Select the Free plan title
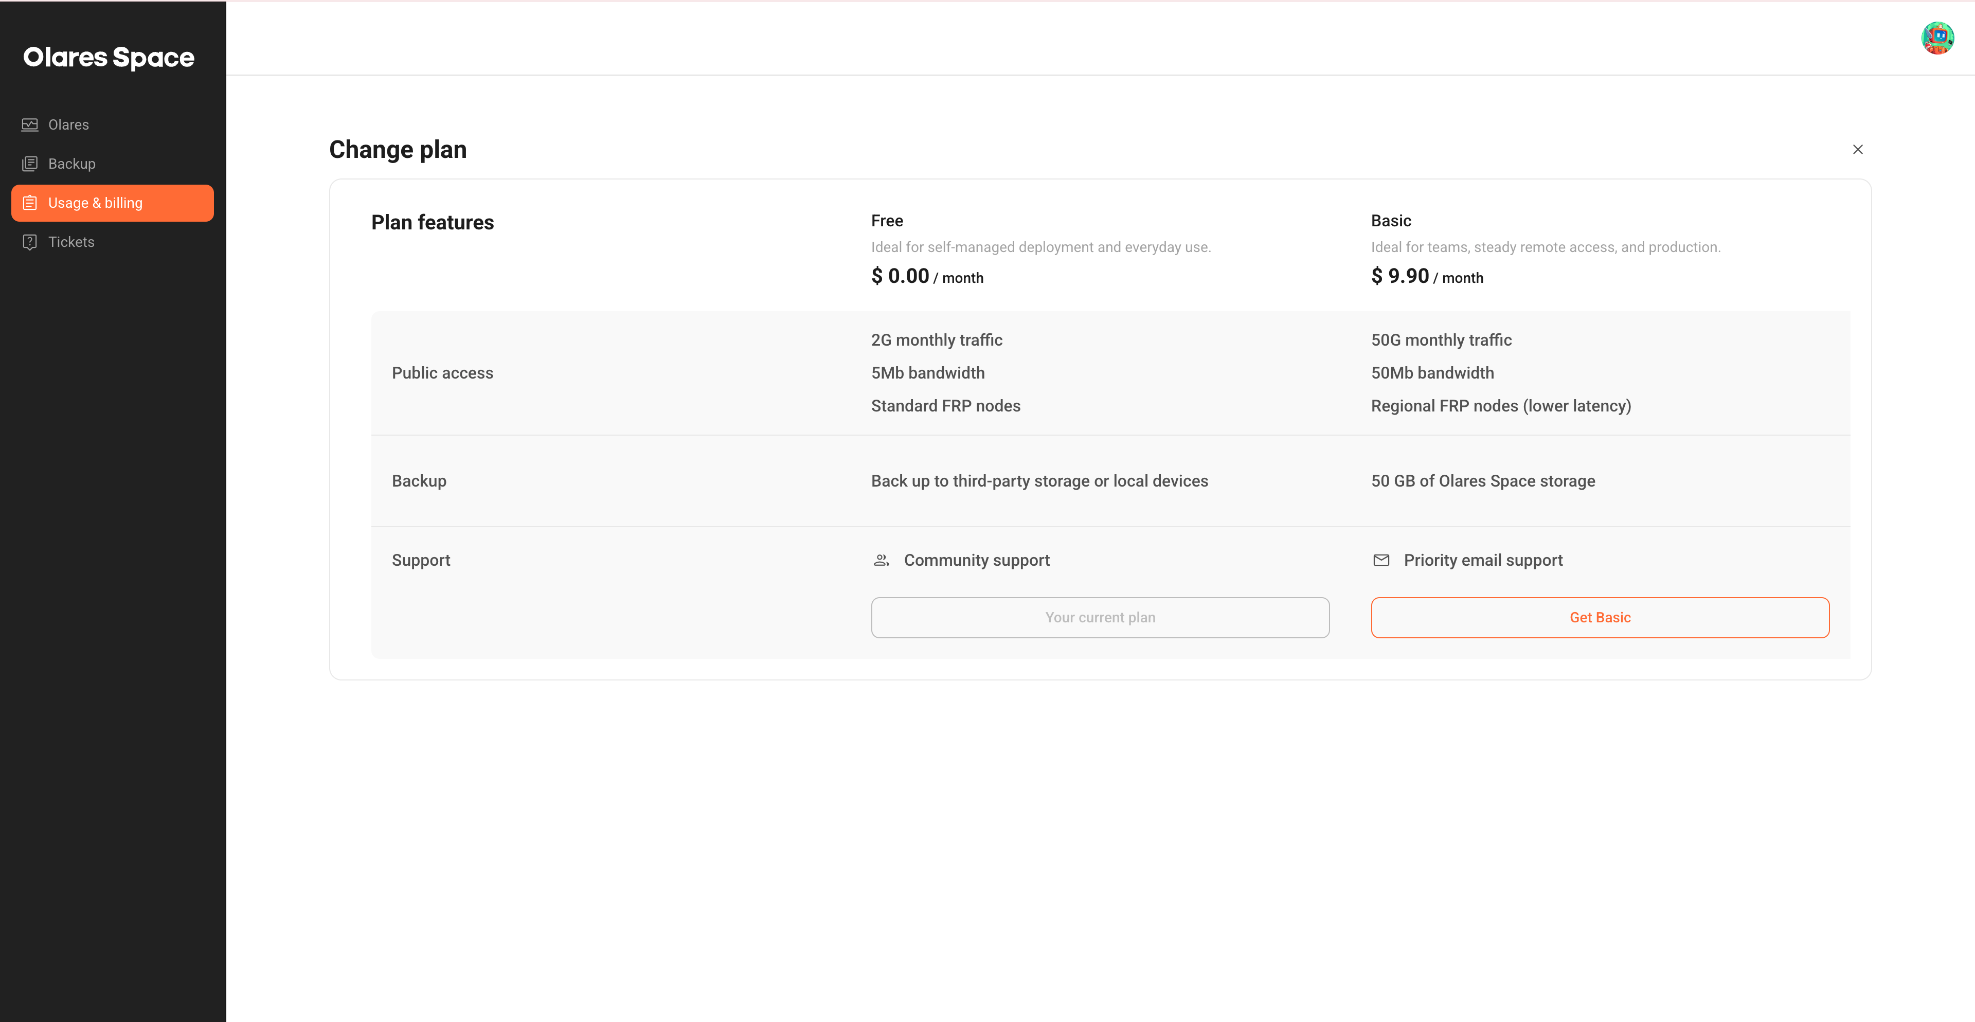The image size is (1975, 1022). [887, 221]
